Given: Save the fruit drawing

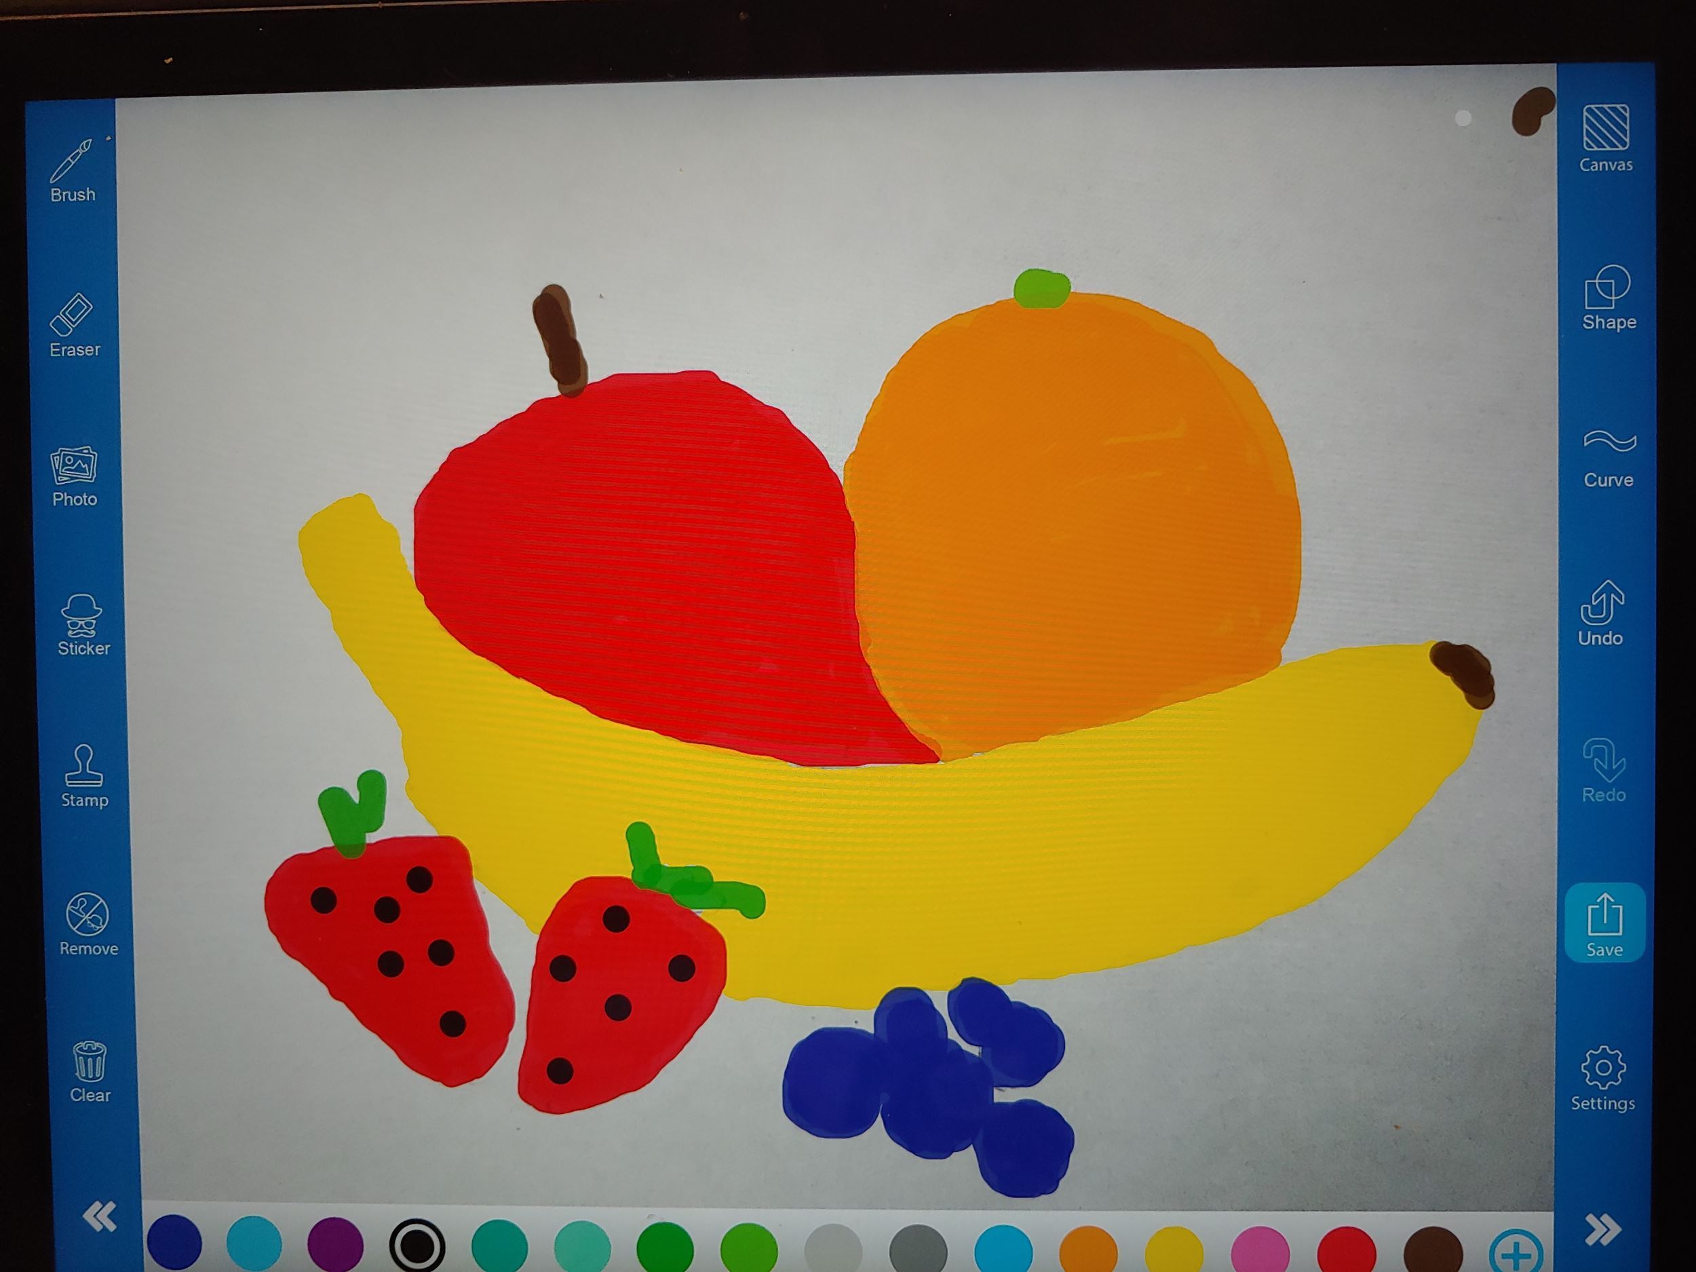Looking at the screenshot, I should pyautogui.click(x=1604, y=923).
